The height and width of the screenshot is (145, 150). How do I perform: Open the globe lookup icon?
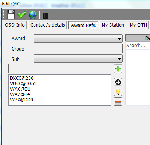(32, 15)
